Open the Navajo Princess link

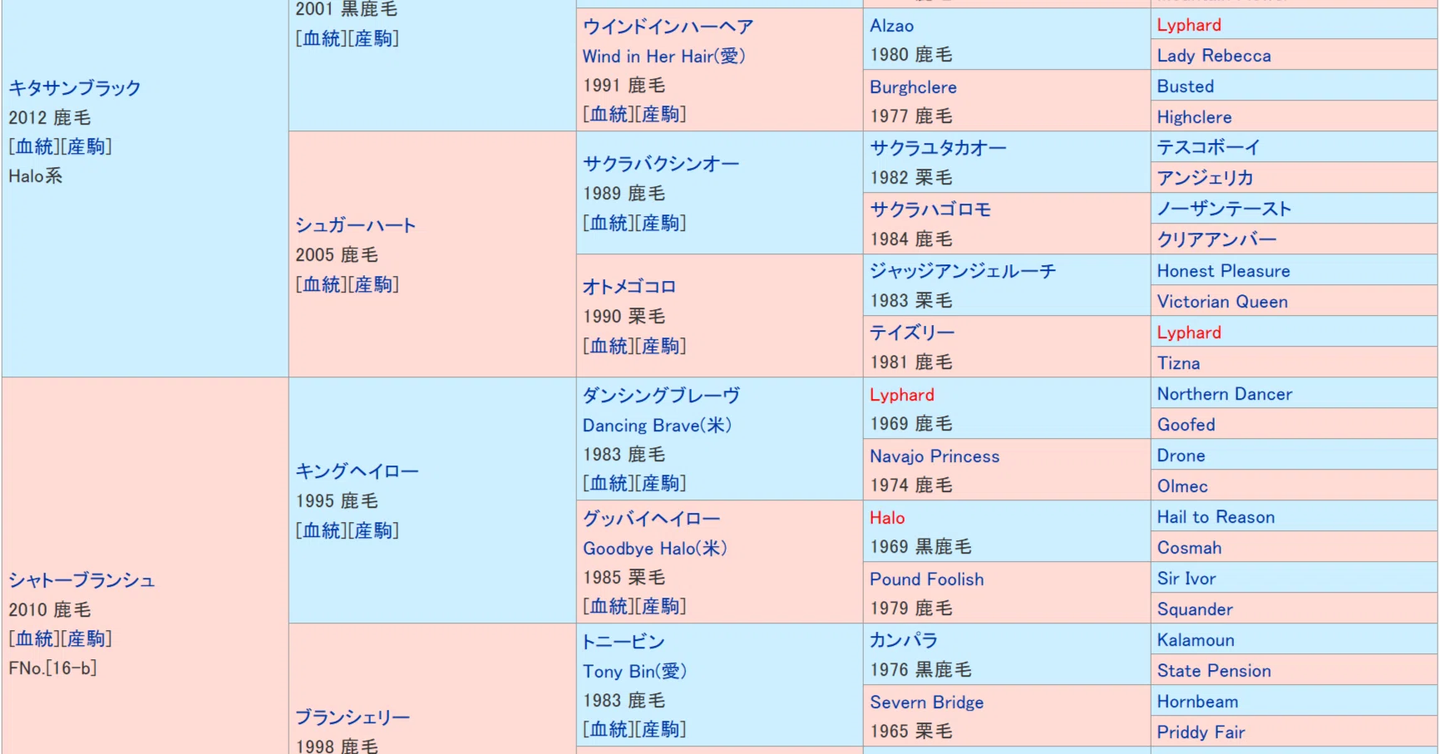click(x=935, y=456)
